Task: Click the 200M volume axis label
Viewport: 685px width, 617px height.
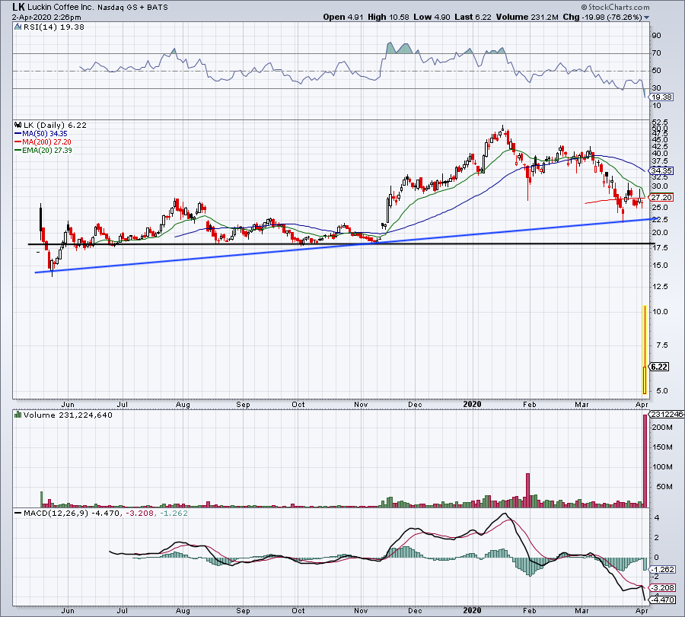Action: 662,427
